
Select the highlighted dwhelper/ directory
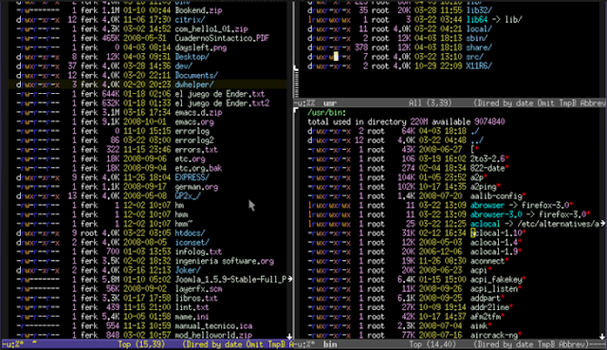tap(193, 84)
